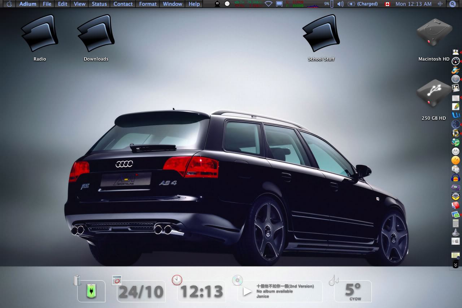
Task: Click the small calendar icon above date widget
Action: click(117, 280)
